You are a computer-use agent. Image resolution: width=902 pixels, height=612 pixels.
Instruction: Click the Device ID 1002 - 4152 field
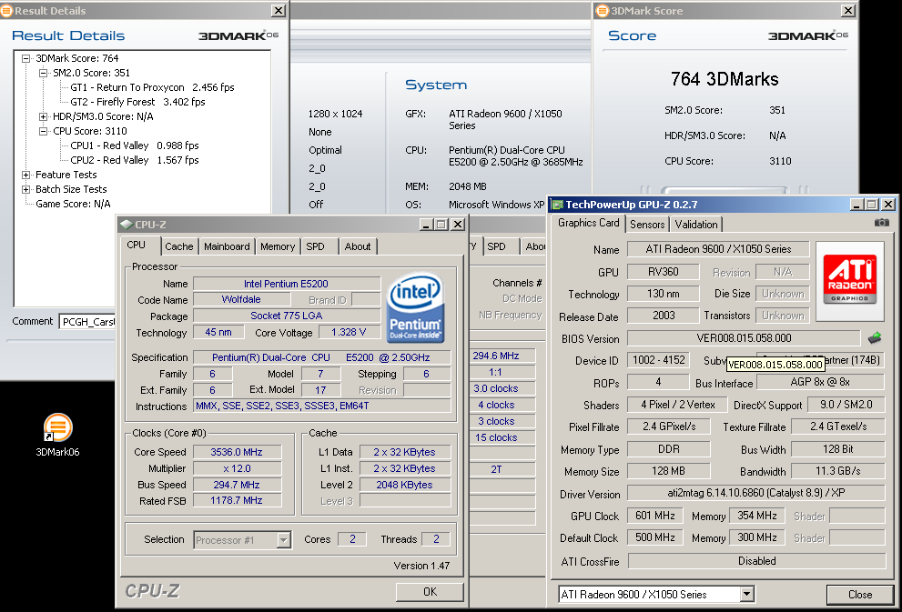click(659, 360)
